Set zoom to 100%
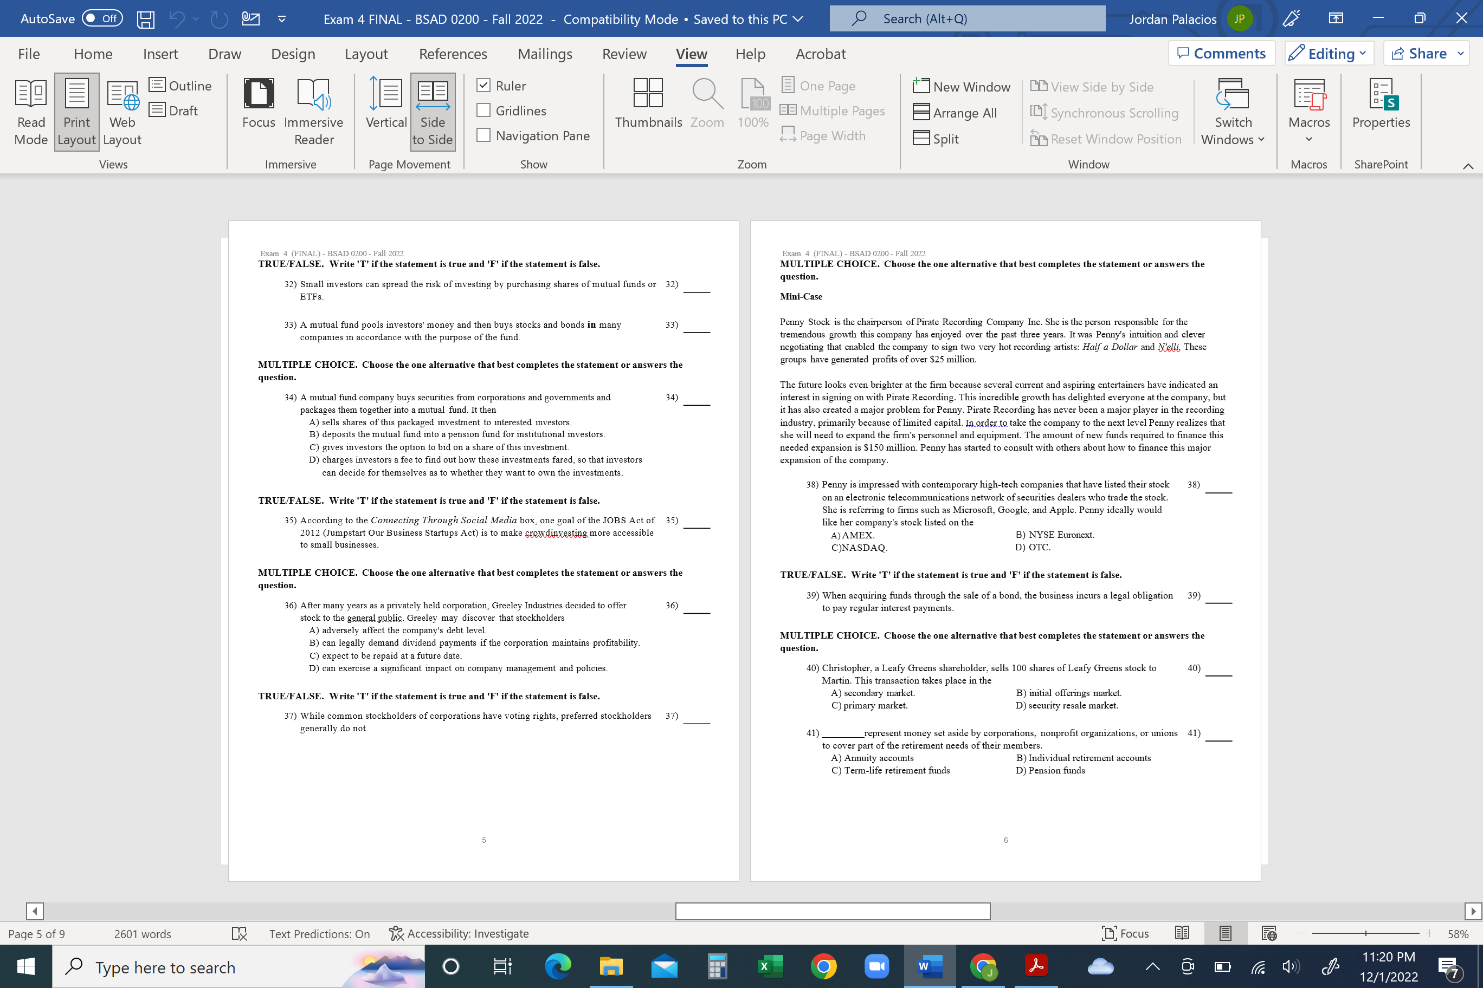1483x988 pixels. (752, 104)
